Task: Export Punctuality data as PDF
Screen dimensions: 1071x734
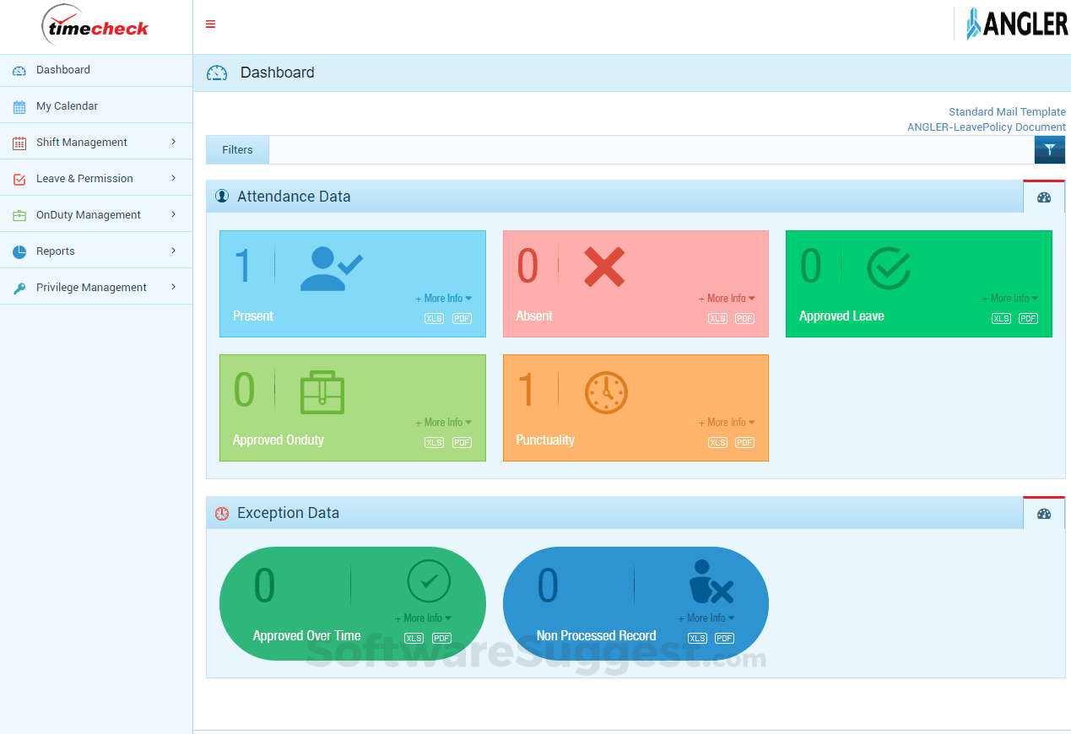Action: pyautogui.click(x=744, y=442)
